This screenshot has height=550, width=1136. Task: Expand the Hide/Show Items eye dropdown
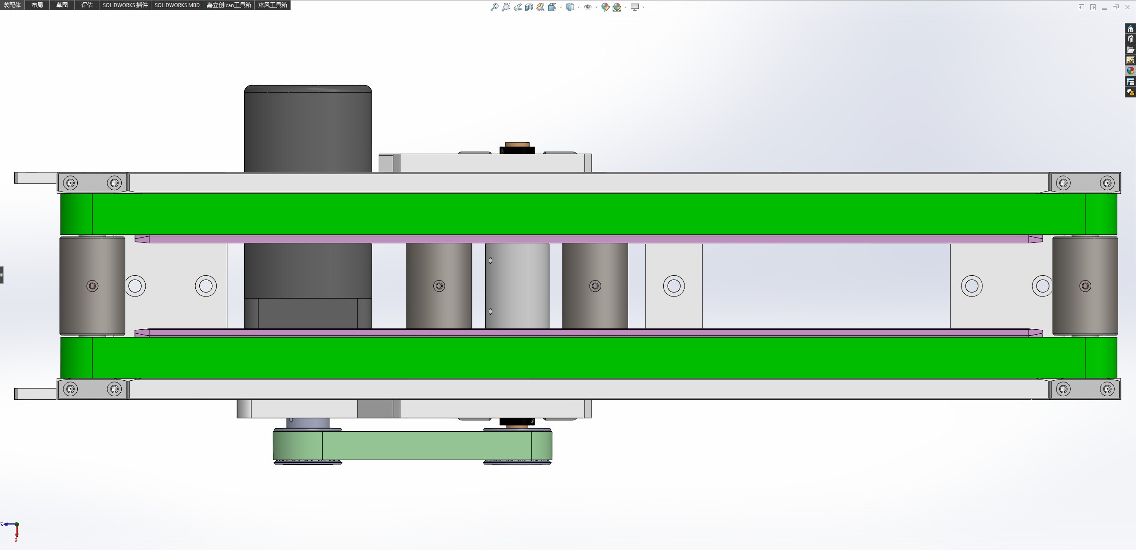pos(596,7)
